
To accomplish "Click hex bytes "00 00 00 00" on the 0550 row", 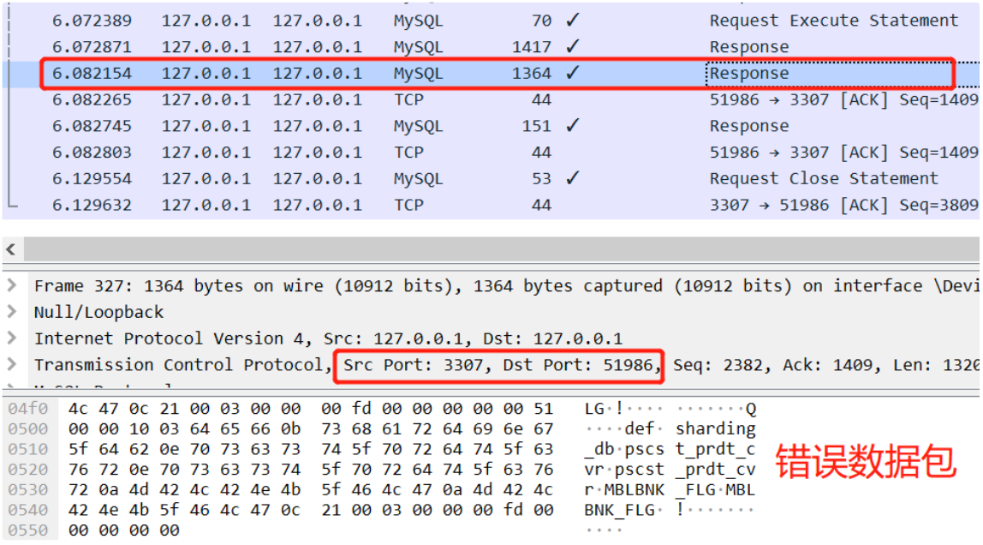I will point(123,530).
